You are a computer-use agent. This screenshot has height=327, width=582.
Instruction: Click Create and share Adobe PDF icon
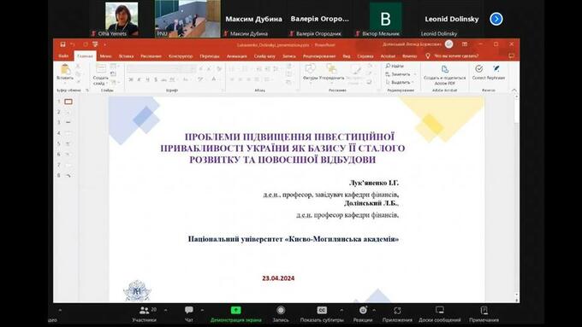click(x=445, y=69)
